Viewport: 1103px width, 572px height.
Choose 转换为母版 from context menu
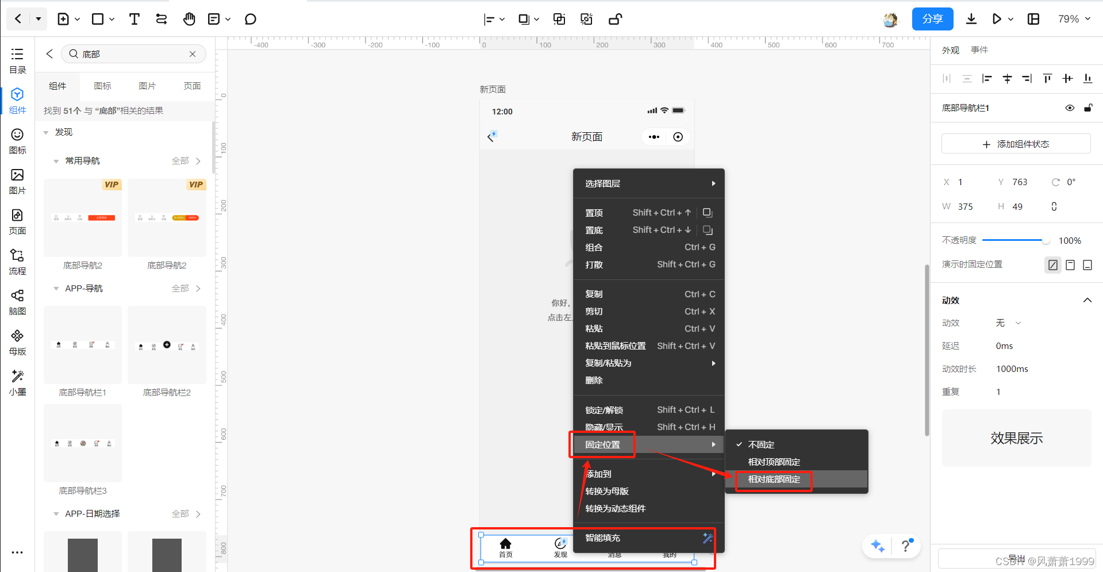[649, 492]
